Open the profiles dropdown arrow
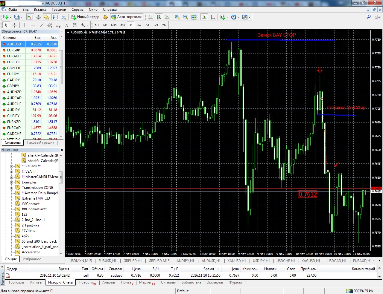The width and height of the screenshot is (383, 294). tap(22, 17)
